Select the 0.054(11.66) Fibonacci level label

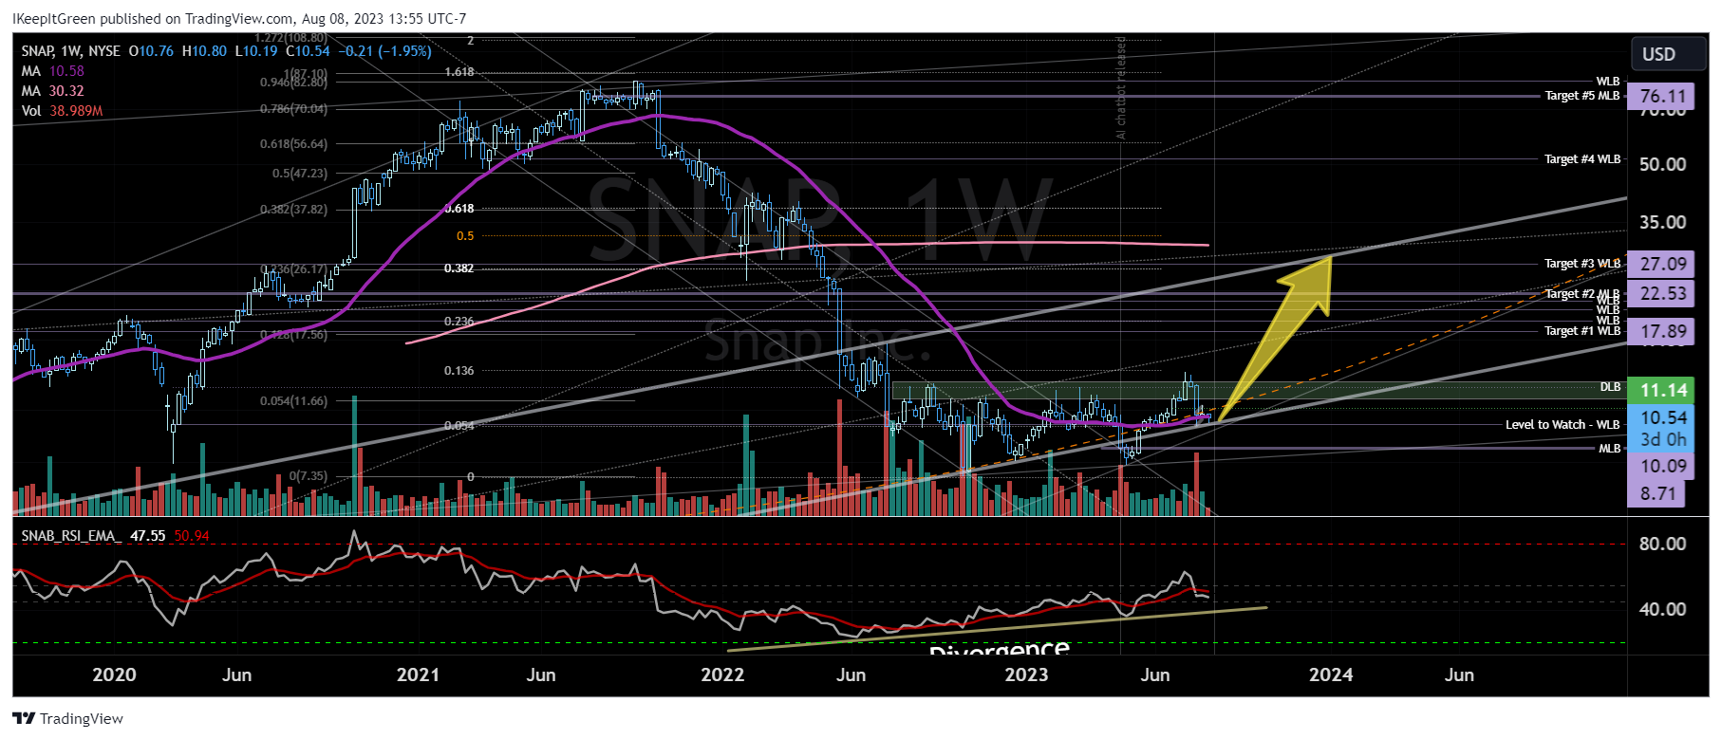[x=293, y=401]
